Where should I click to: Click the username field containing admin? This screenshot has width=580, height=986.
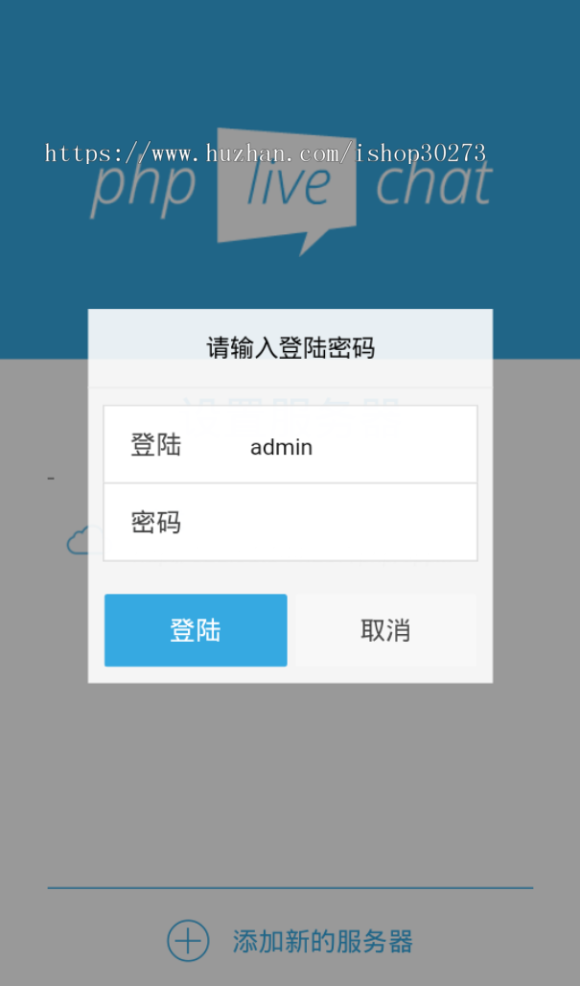point(290,445)
